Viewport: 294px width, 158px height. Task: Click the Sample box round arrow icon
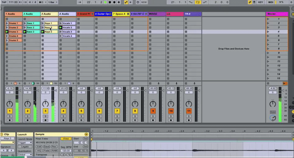pyautogui.click(x=86, y=134)
